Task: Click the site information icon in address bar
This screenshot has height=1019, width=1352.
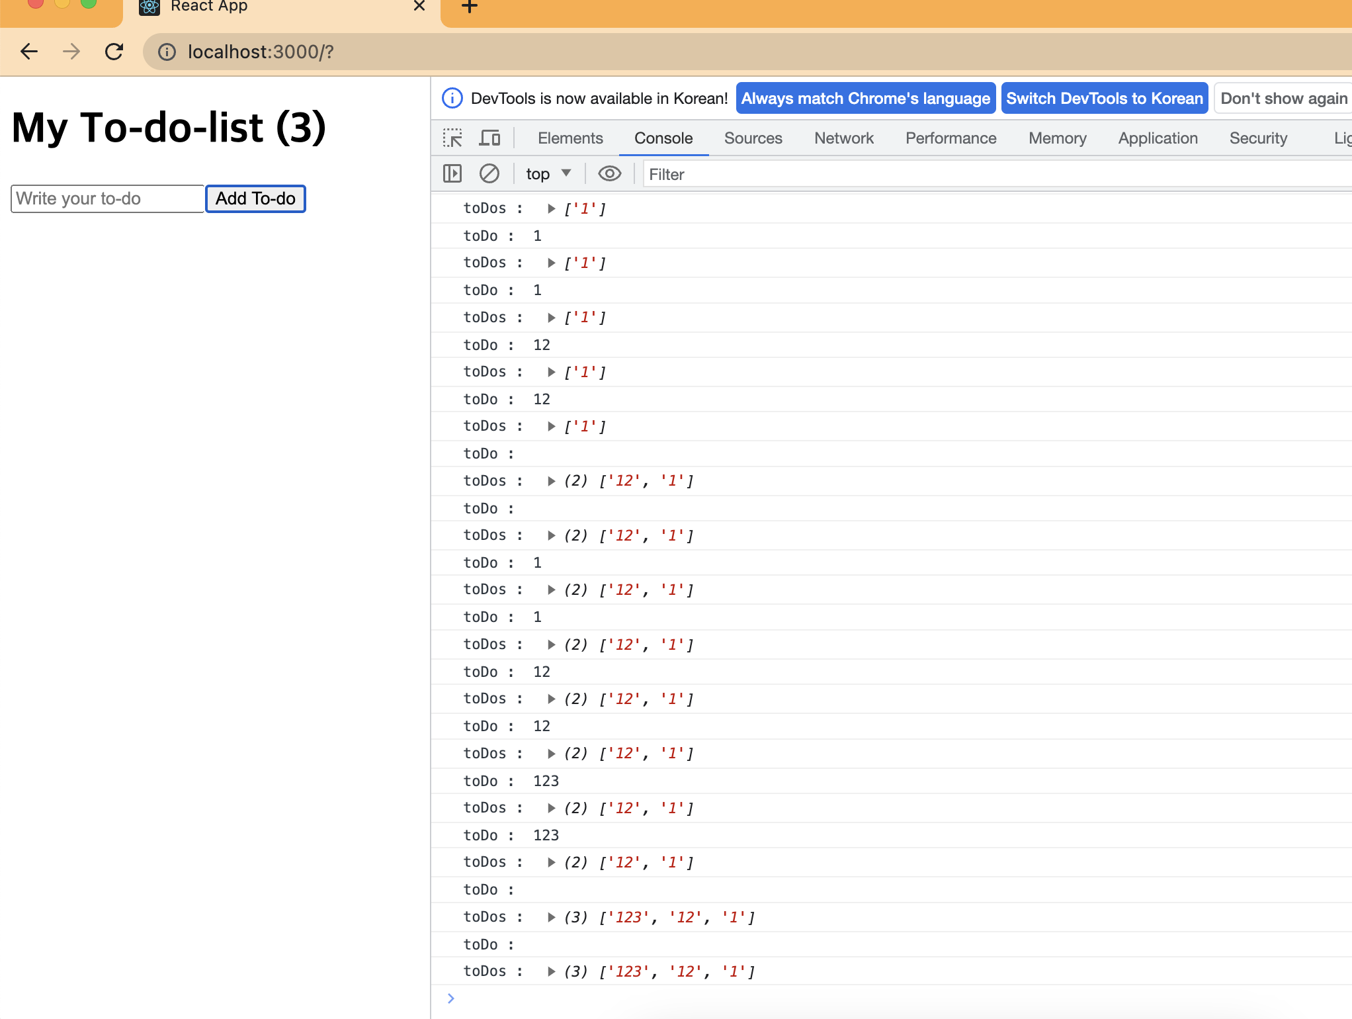Action: (x=167, y=52)
